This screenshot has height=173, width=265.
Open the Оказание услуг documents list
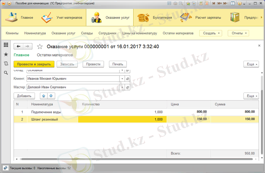(x=63, y=33)
